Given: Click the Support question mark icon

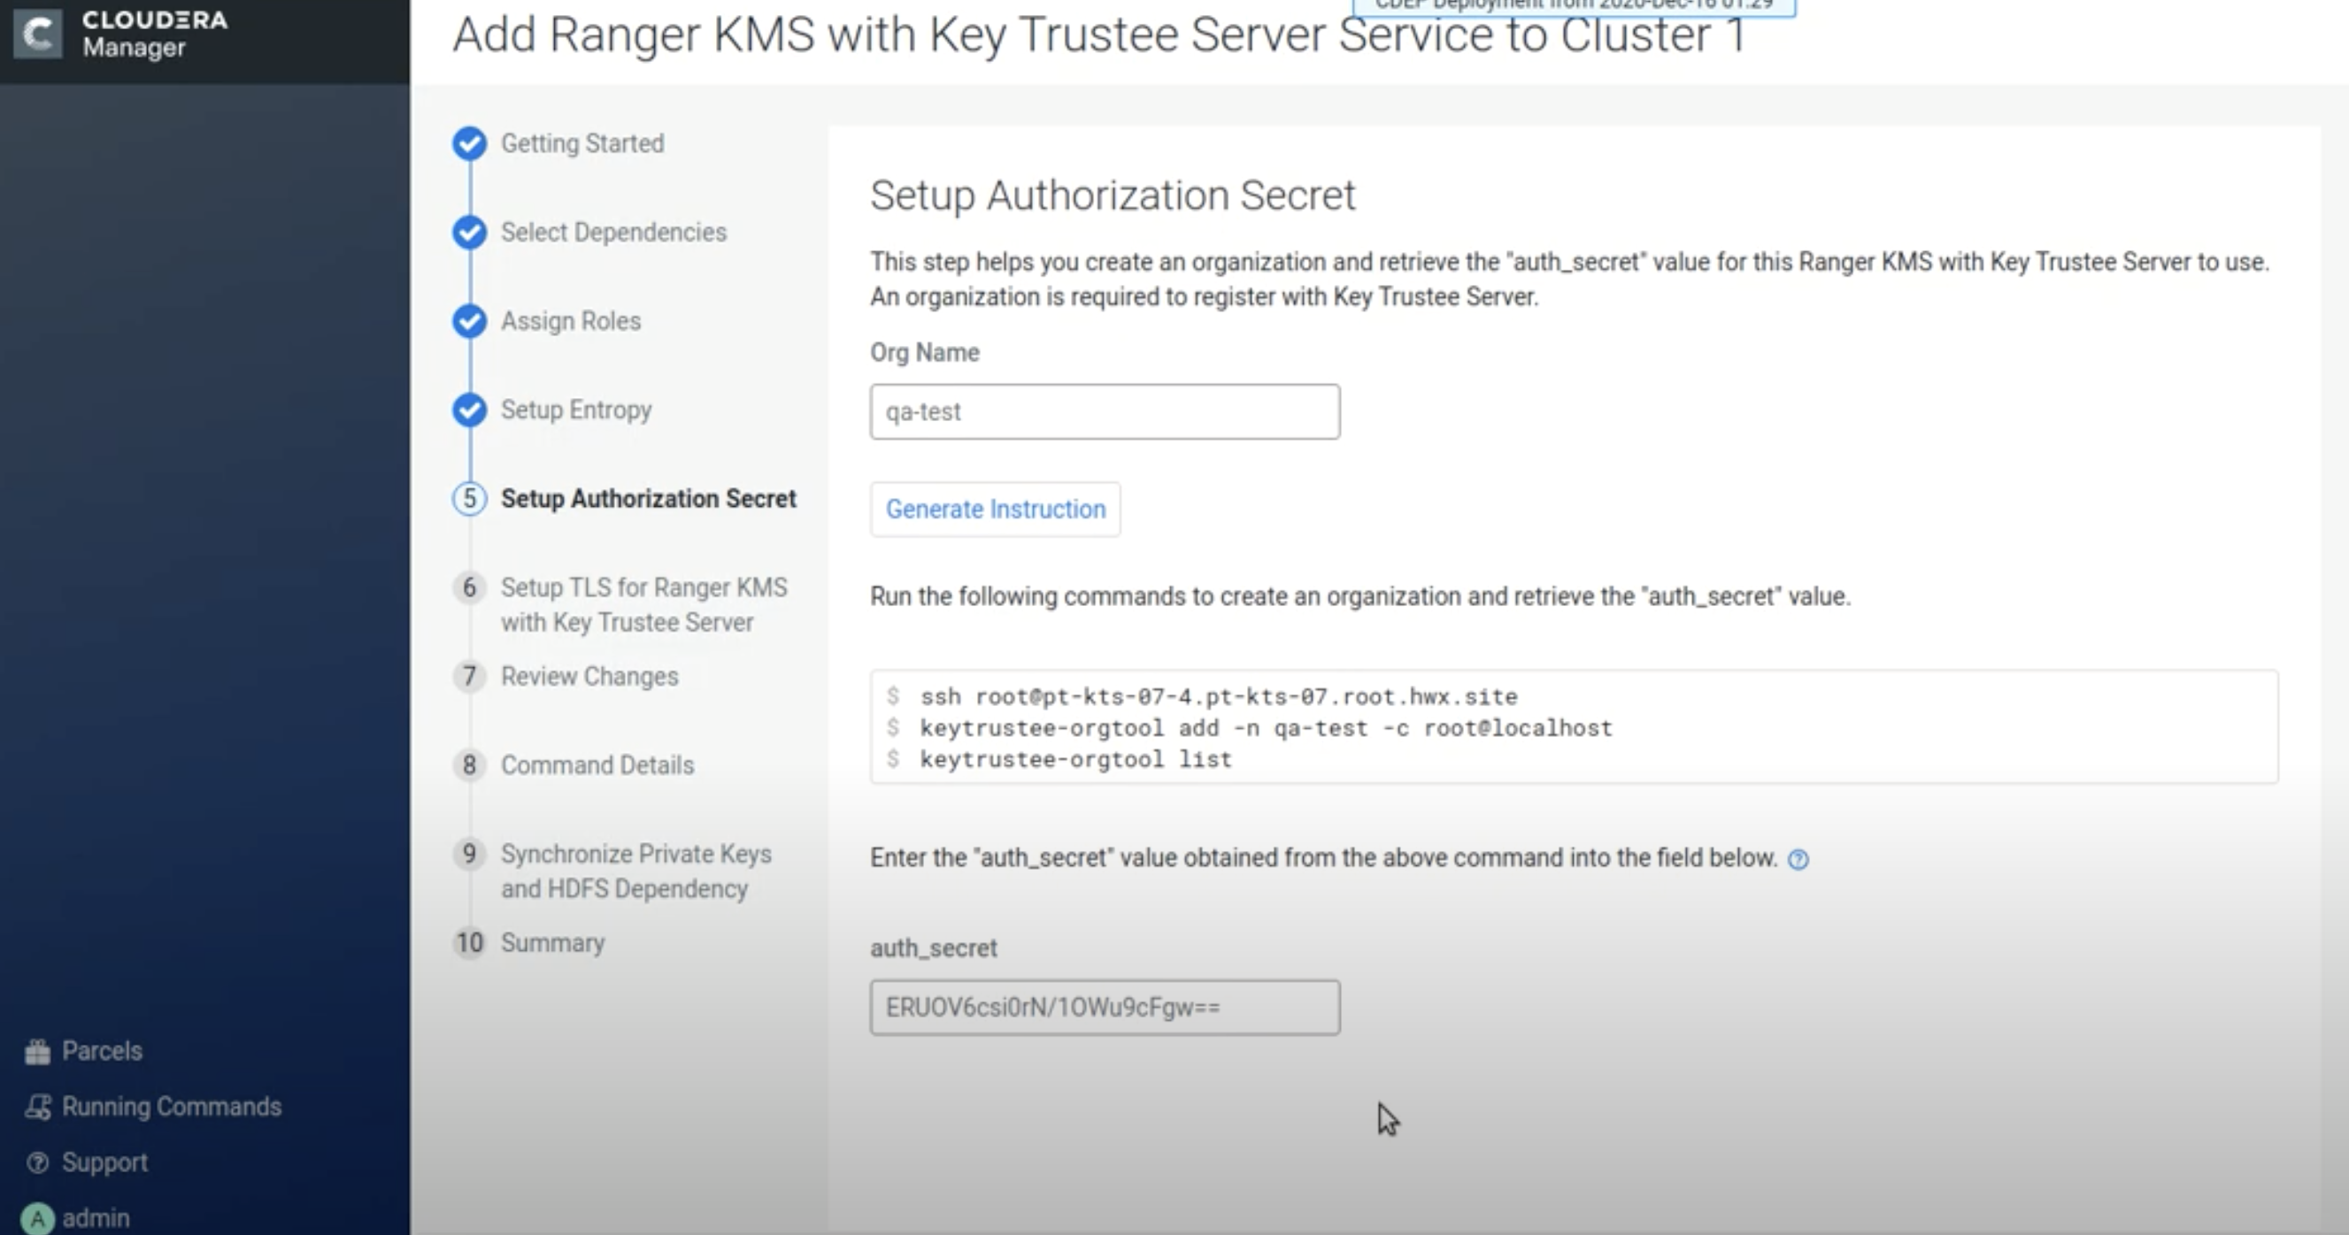Looking at the screenshot, I should pos(37,1163).
